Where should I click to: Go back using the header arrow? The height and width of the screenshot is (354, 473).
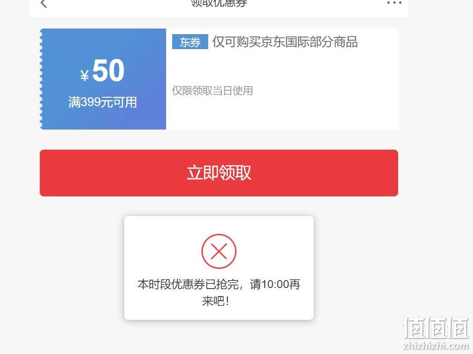(x=44, y=4)
